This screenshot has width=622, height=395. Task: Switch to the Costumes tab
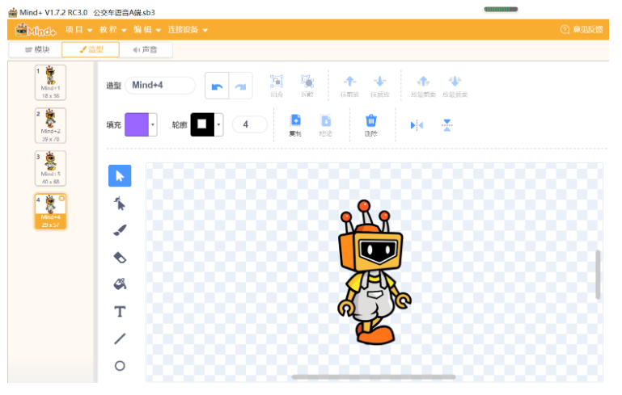pyautogui.click(x=91, y=49)
